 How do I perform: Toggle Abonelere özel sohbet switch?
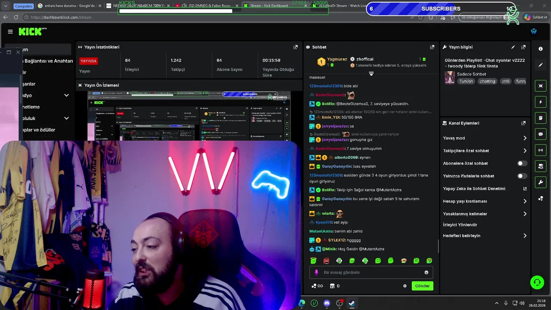pyautogui.click(x=522, y=164)
